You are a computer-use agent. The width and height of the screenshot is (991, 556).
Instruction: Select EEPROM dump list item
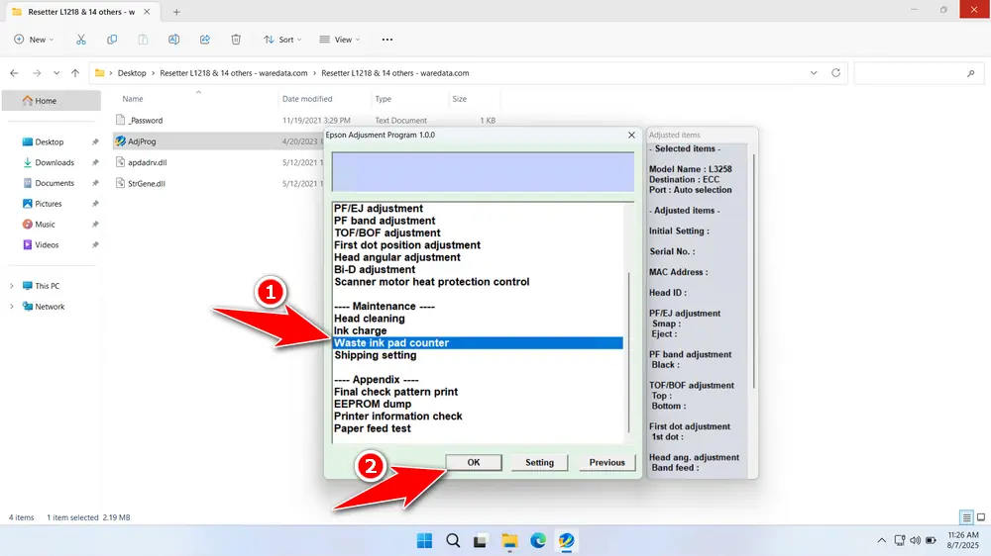click(373, 404)
